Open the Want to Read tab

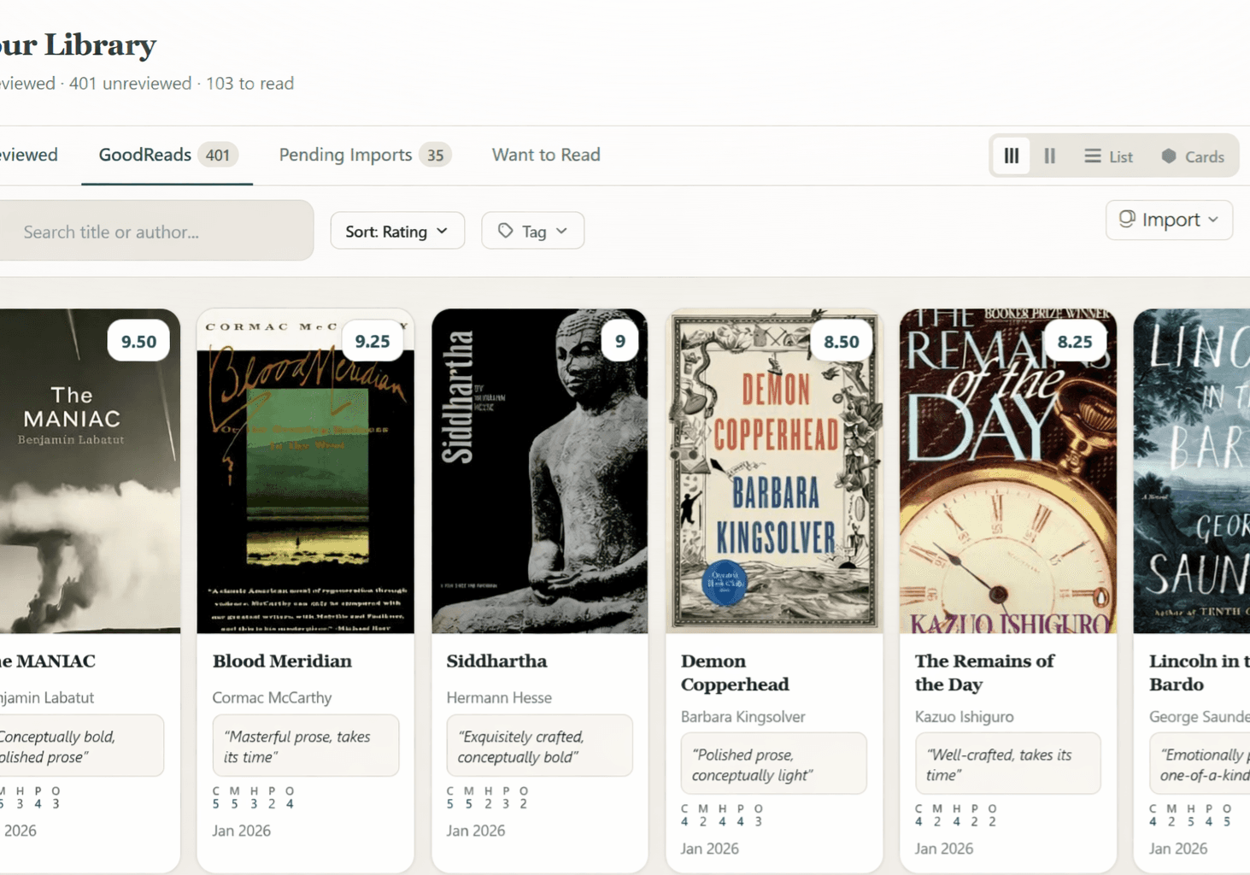coord(545,155)
